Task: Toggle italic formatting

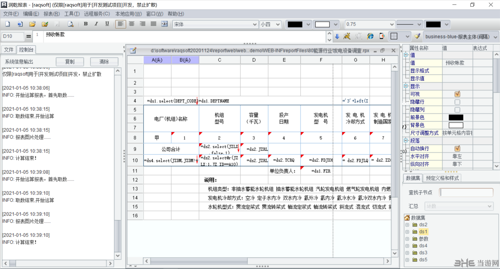Action: click(96, 24)
